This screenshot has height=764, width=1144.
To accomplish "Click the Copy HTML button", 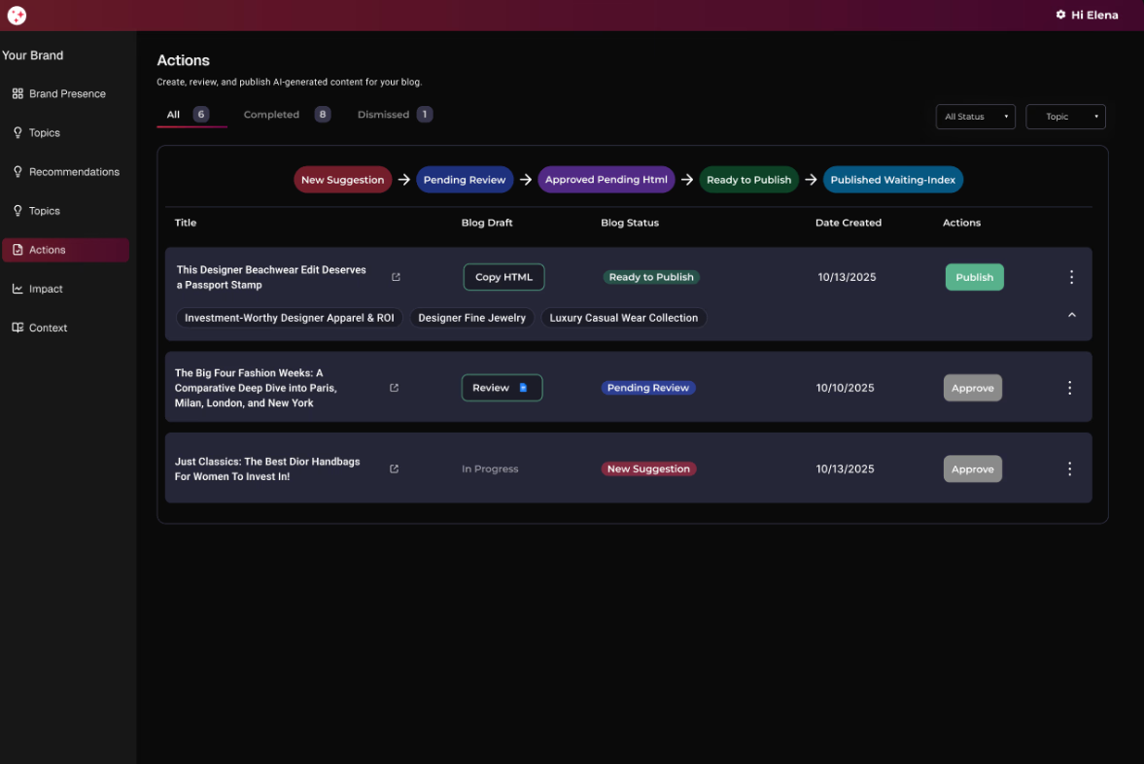I will tap(503, 277).
